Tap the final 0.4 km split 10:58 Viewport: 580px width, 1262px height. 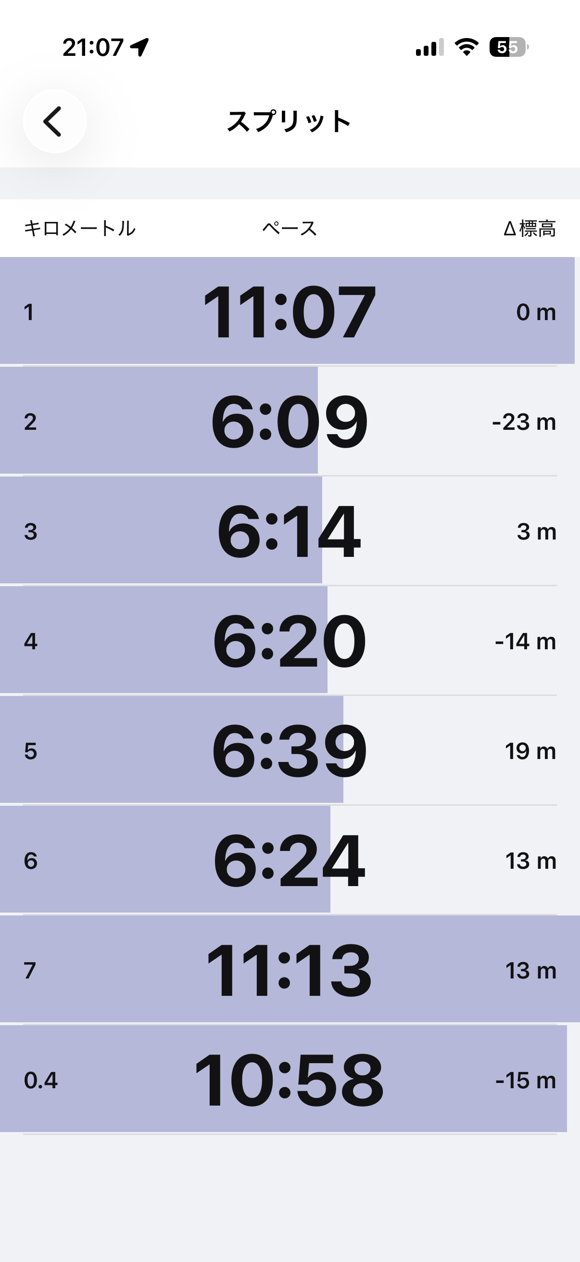tap(289, 1080)
